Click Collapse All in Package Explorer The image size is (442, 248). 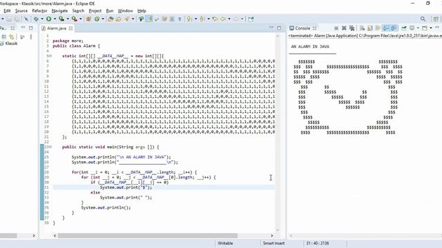[4, 37]
